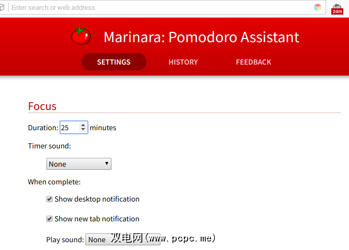349x250 pixels.
Task: Click the 'Duration:' label
Action: tap(43, 128)
